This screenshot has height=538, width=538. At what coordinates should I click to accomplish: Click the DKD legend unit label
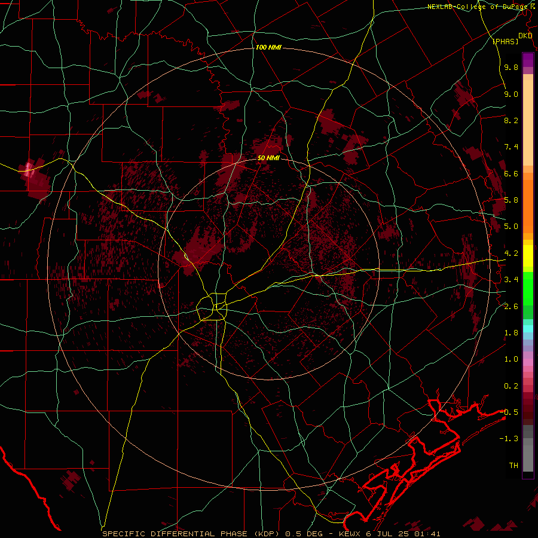[x=525, y=36]
